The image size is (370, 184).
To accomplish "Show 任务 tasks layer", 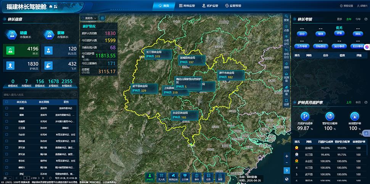I will click(208, 177).
